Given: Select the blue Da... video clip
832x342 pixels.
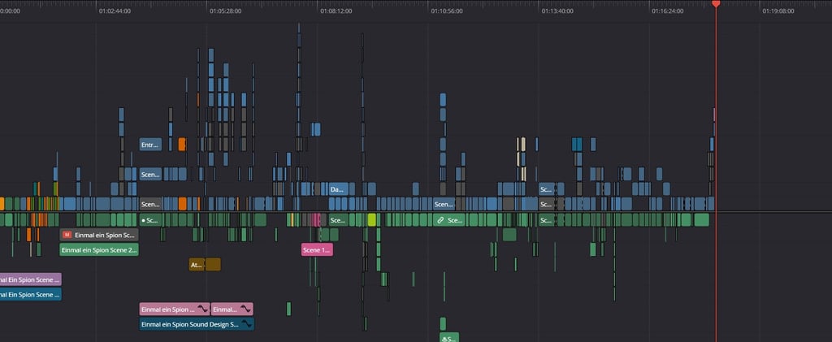Looking at the screenshot, I should coord(339,188).
